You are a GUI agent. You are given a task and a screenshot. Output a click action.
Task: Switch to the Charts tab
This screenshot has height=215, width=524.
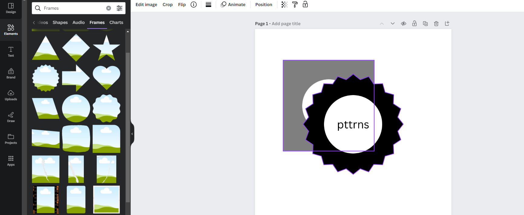click(116, 22)
